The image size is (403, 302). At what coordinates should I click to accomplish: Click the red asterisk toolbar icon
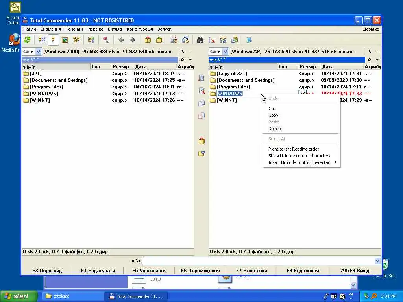tap(105, 40)
